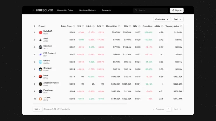Open the Research menu
Viewport: 216px width, 121px height.
click(106, 10)
